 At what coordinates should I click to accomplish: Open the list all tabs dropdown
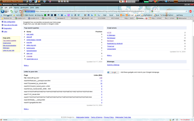(193, 18)
